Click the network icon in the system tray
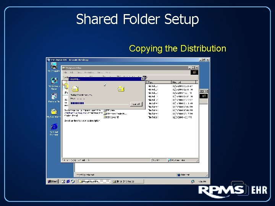Image resolution: width=275 pixels, height=206 pixels. coord(192,182)
